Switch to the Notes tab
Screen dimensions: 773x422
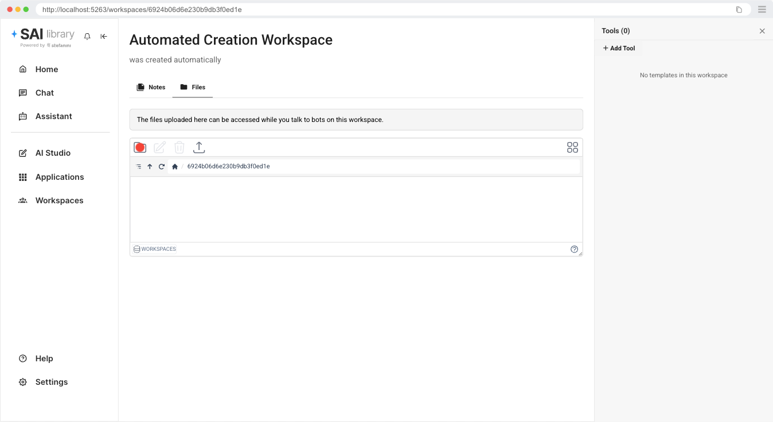[151, 87]
